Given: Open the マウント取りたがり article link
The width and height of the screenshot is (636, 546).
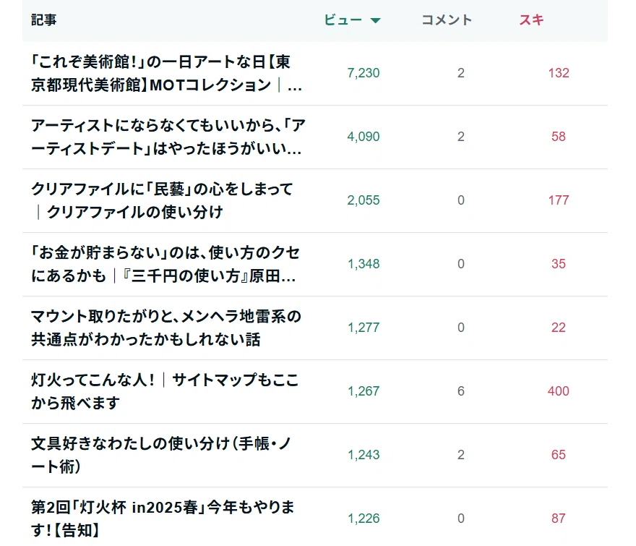Looking at the screenshot, I should tap(166, 328).
